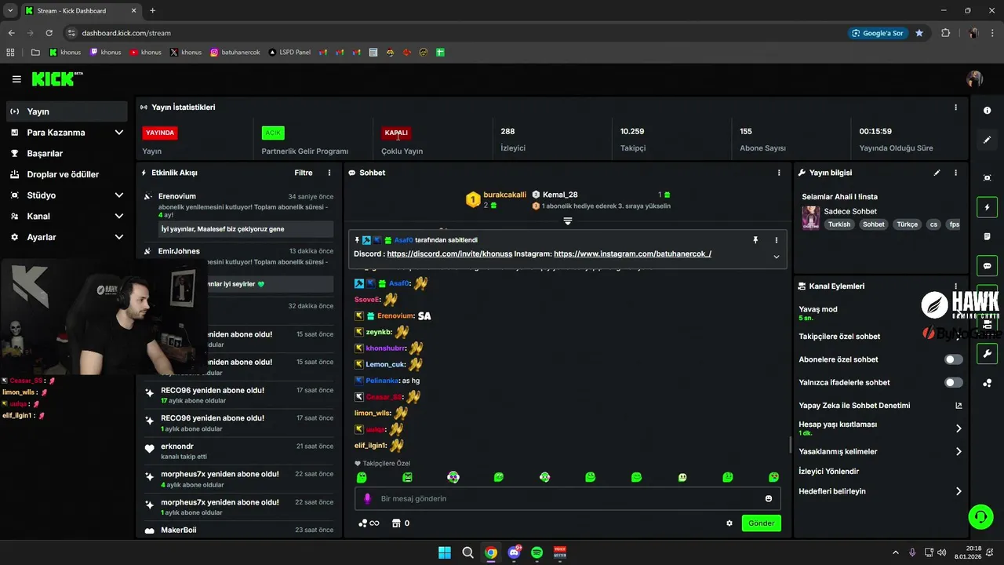
Task: Click the Google'a Sor button in the address bar
Action: [x=878, y=33]
